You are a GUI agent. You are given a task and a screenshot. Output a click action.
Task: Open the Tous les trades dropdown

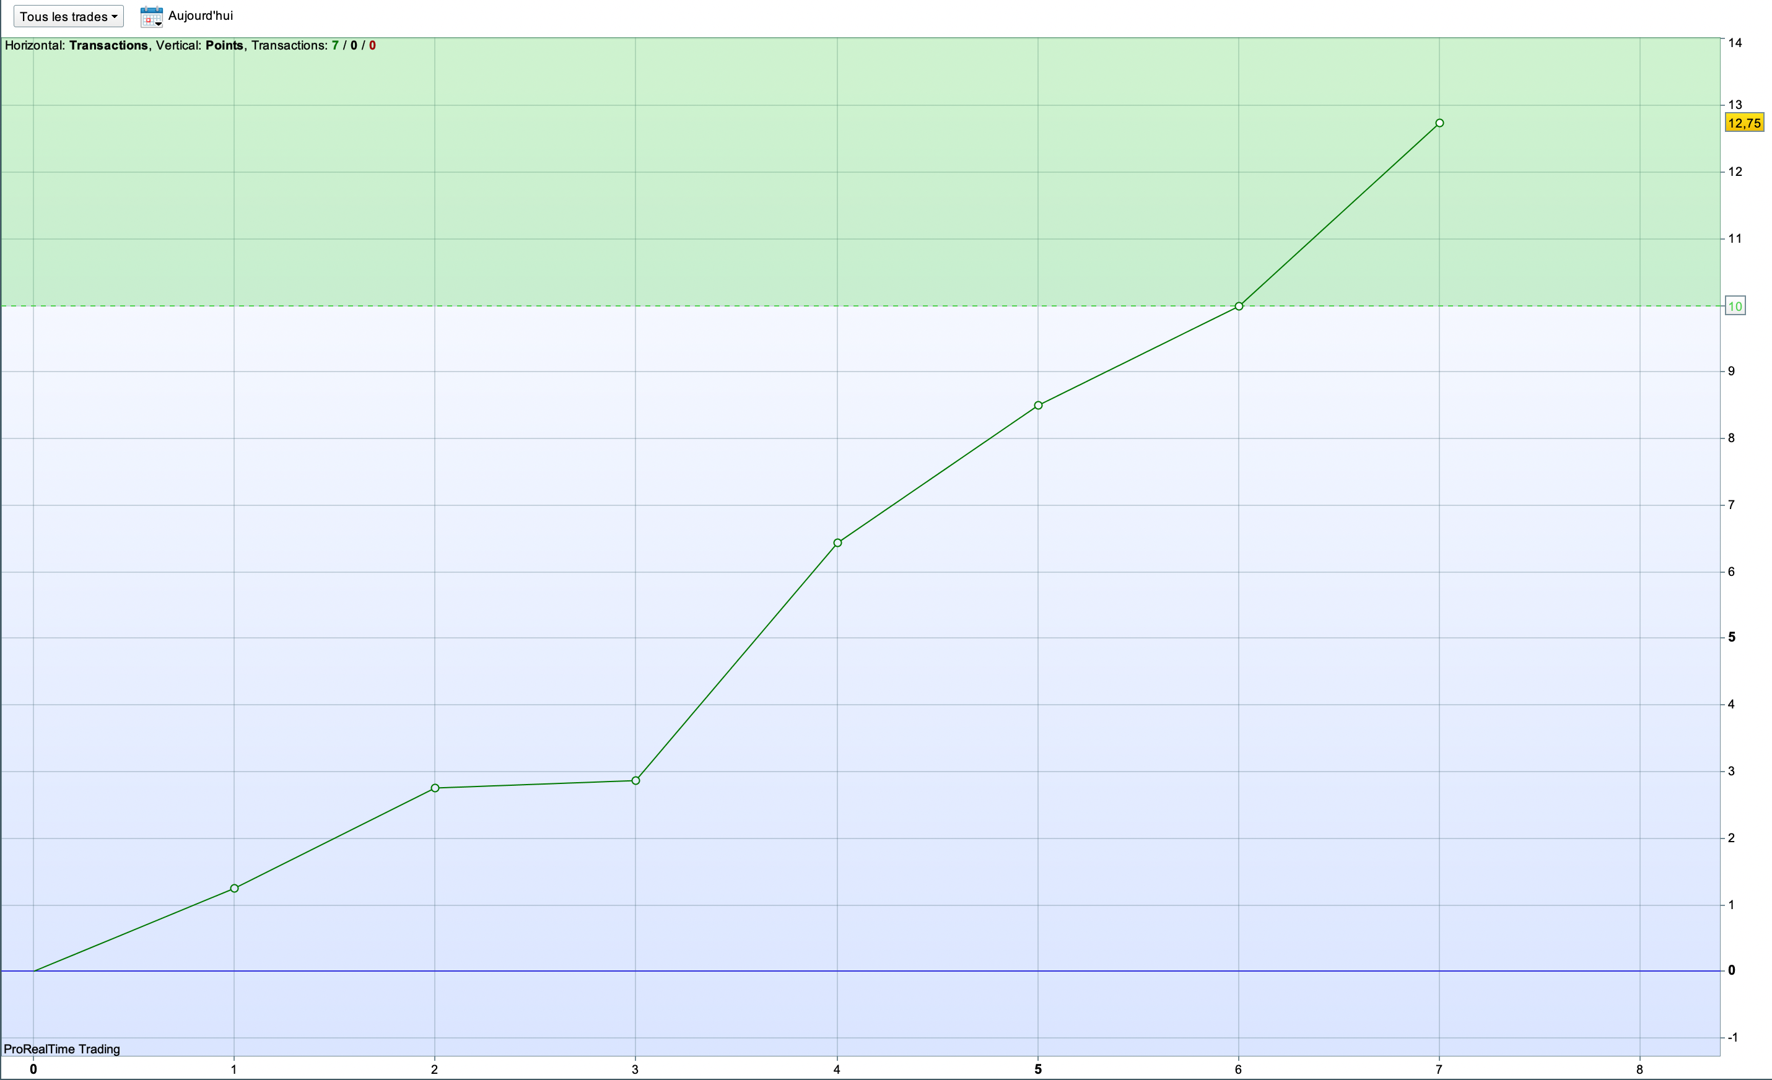point(68,17)
